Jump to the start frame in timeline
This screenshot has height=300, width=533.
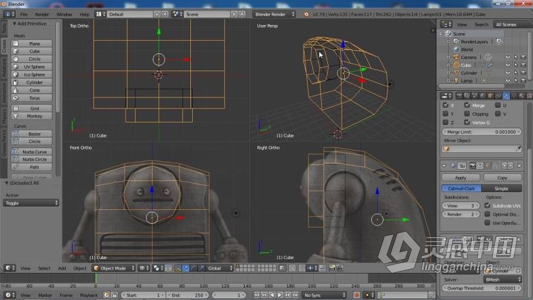click(x=257, y=295)
